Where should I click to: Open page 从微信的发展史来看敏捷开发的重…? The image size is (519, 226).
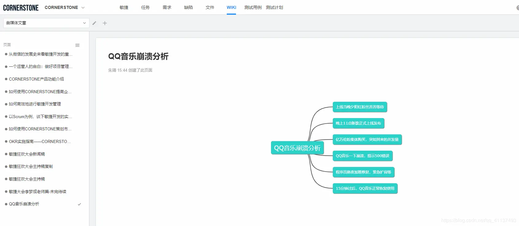pos(41,54)
